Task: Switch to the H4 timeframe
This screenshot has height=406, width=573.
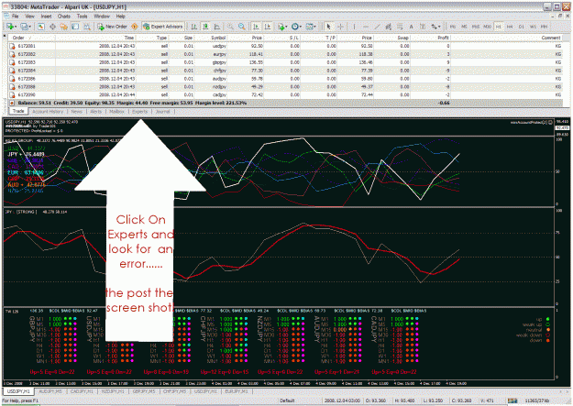Action: click(510, 27)
